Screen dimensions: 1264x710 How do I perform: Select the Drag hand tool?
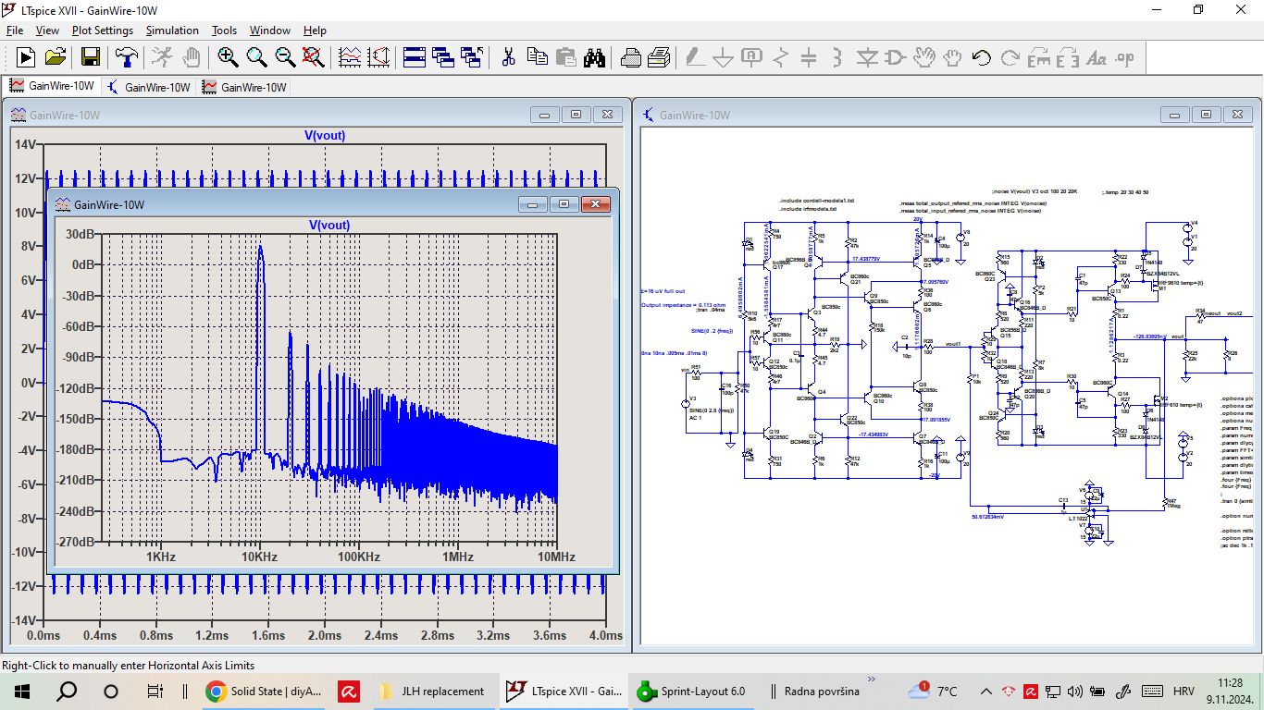pyautogui.click(x=952, y=57)
